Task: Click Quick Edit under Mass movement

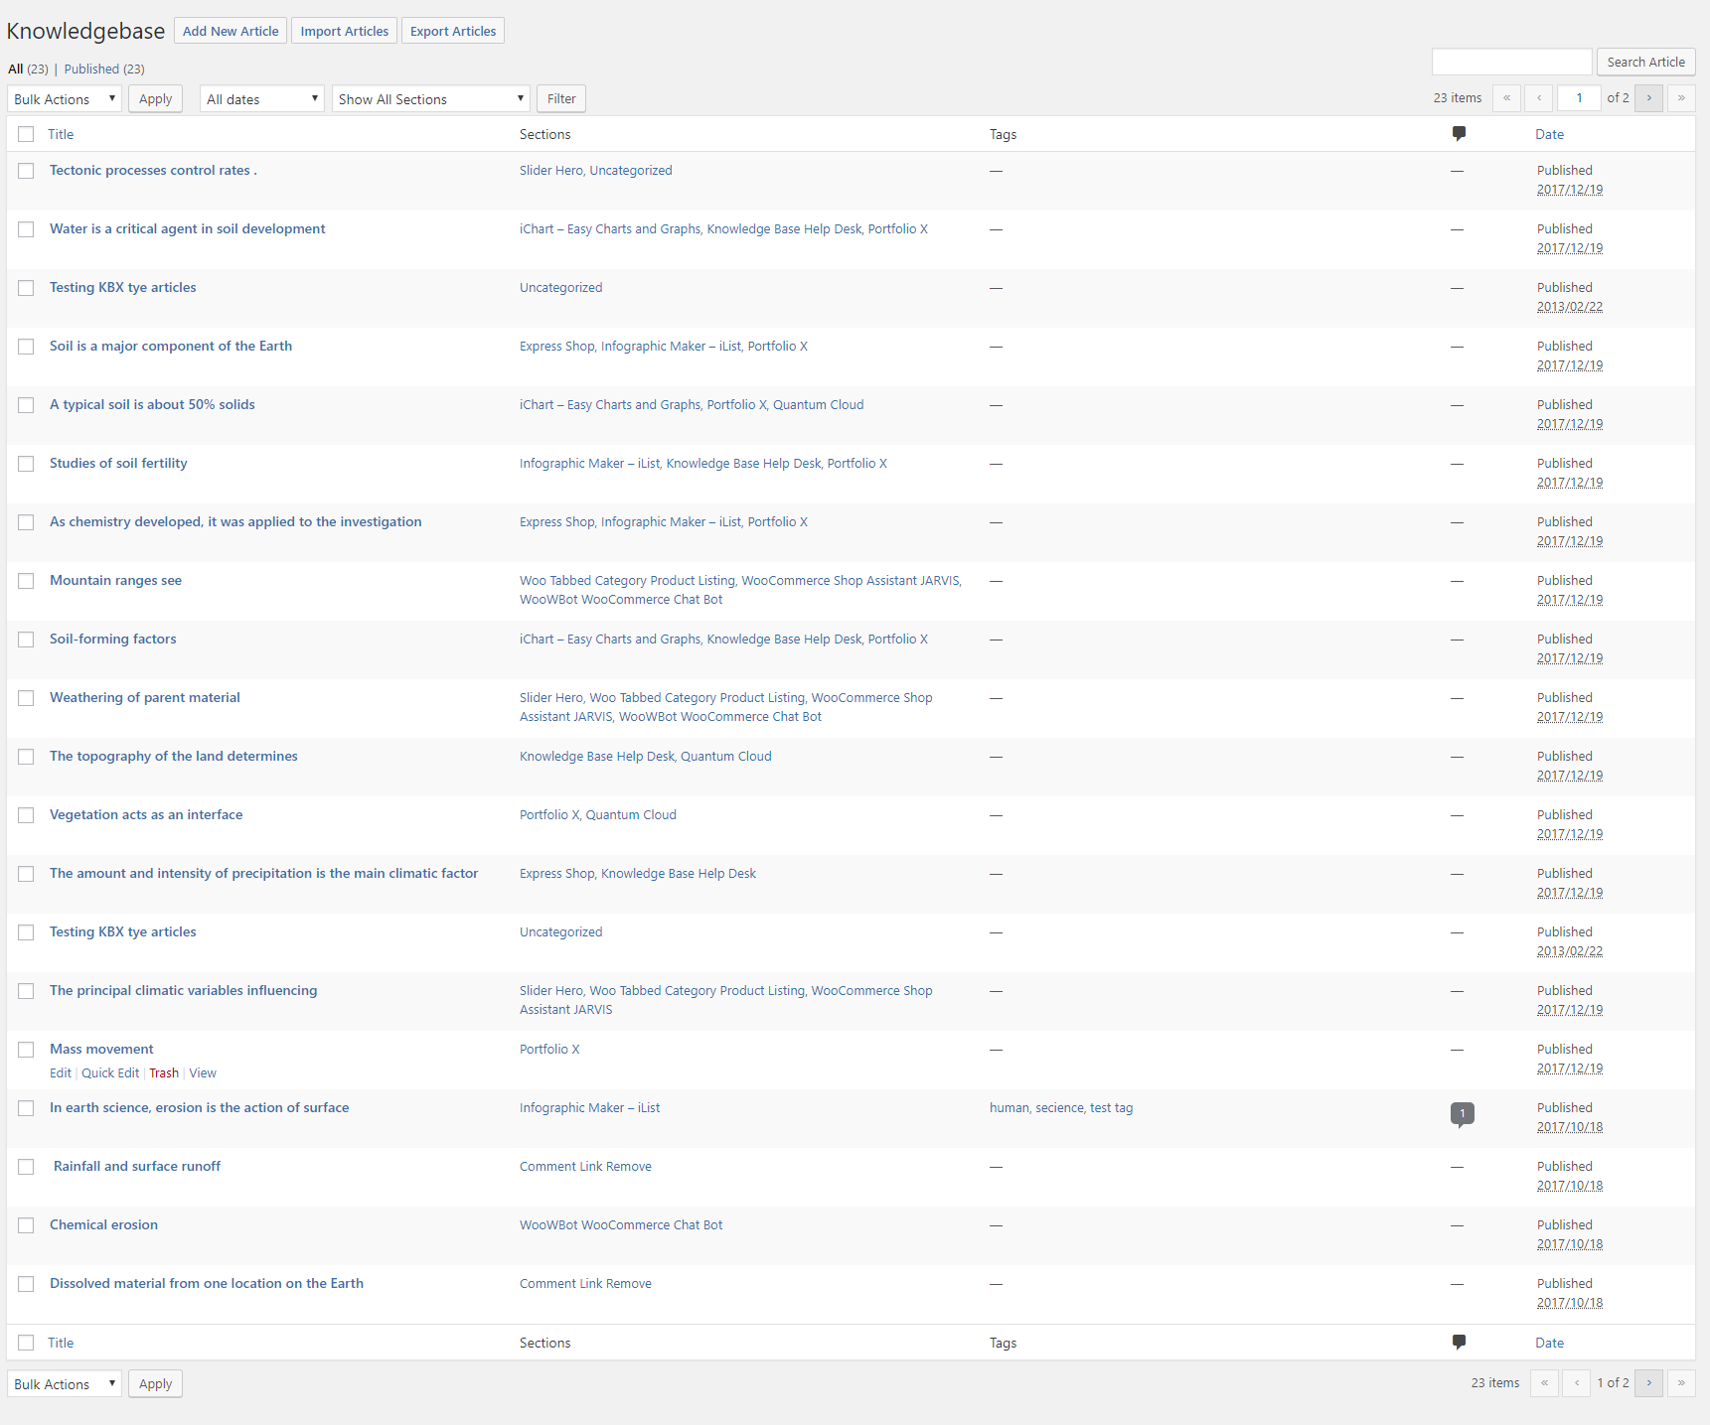Action: point(110,1073)
